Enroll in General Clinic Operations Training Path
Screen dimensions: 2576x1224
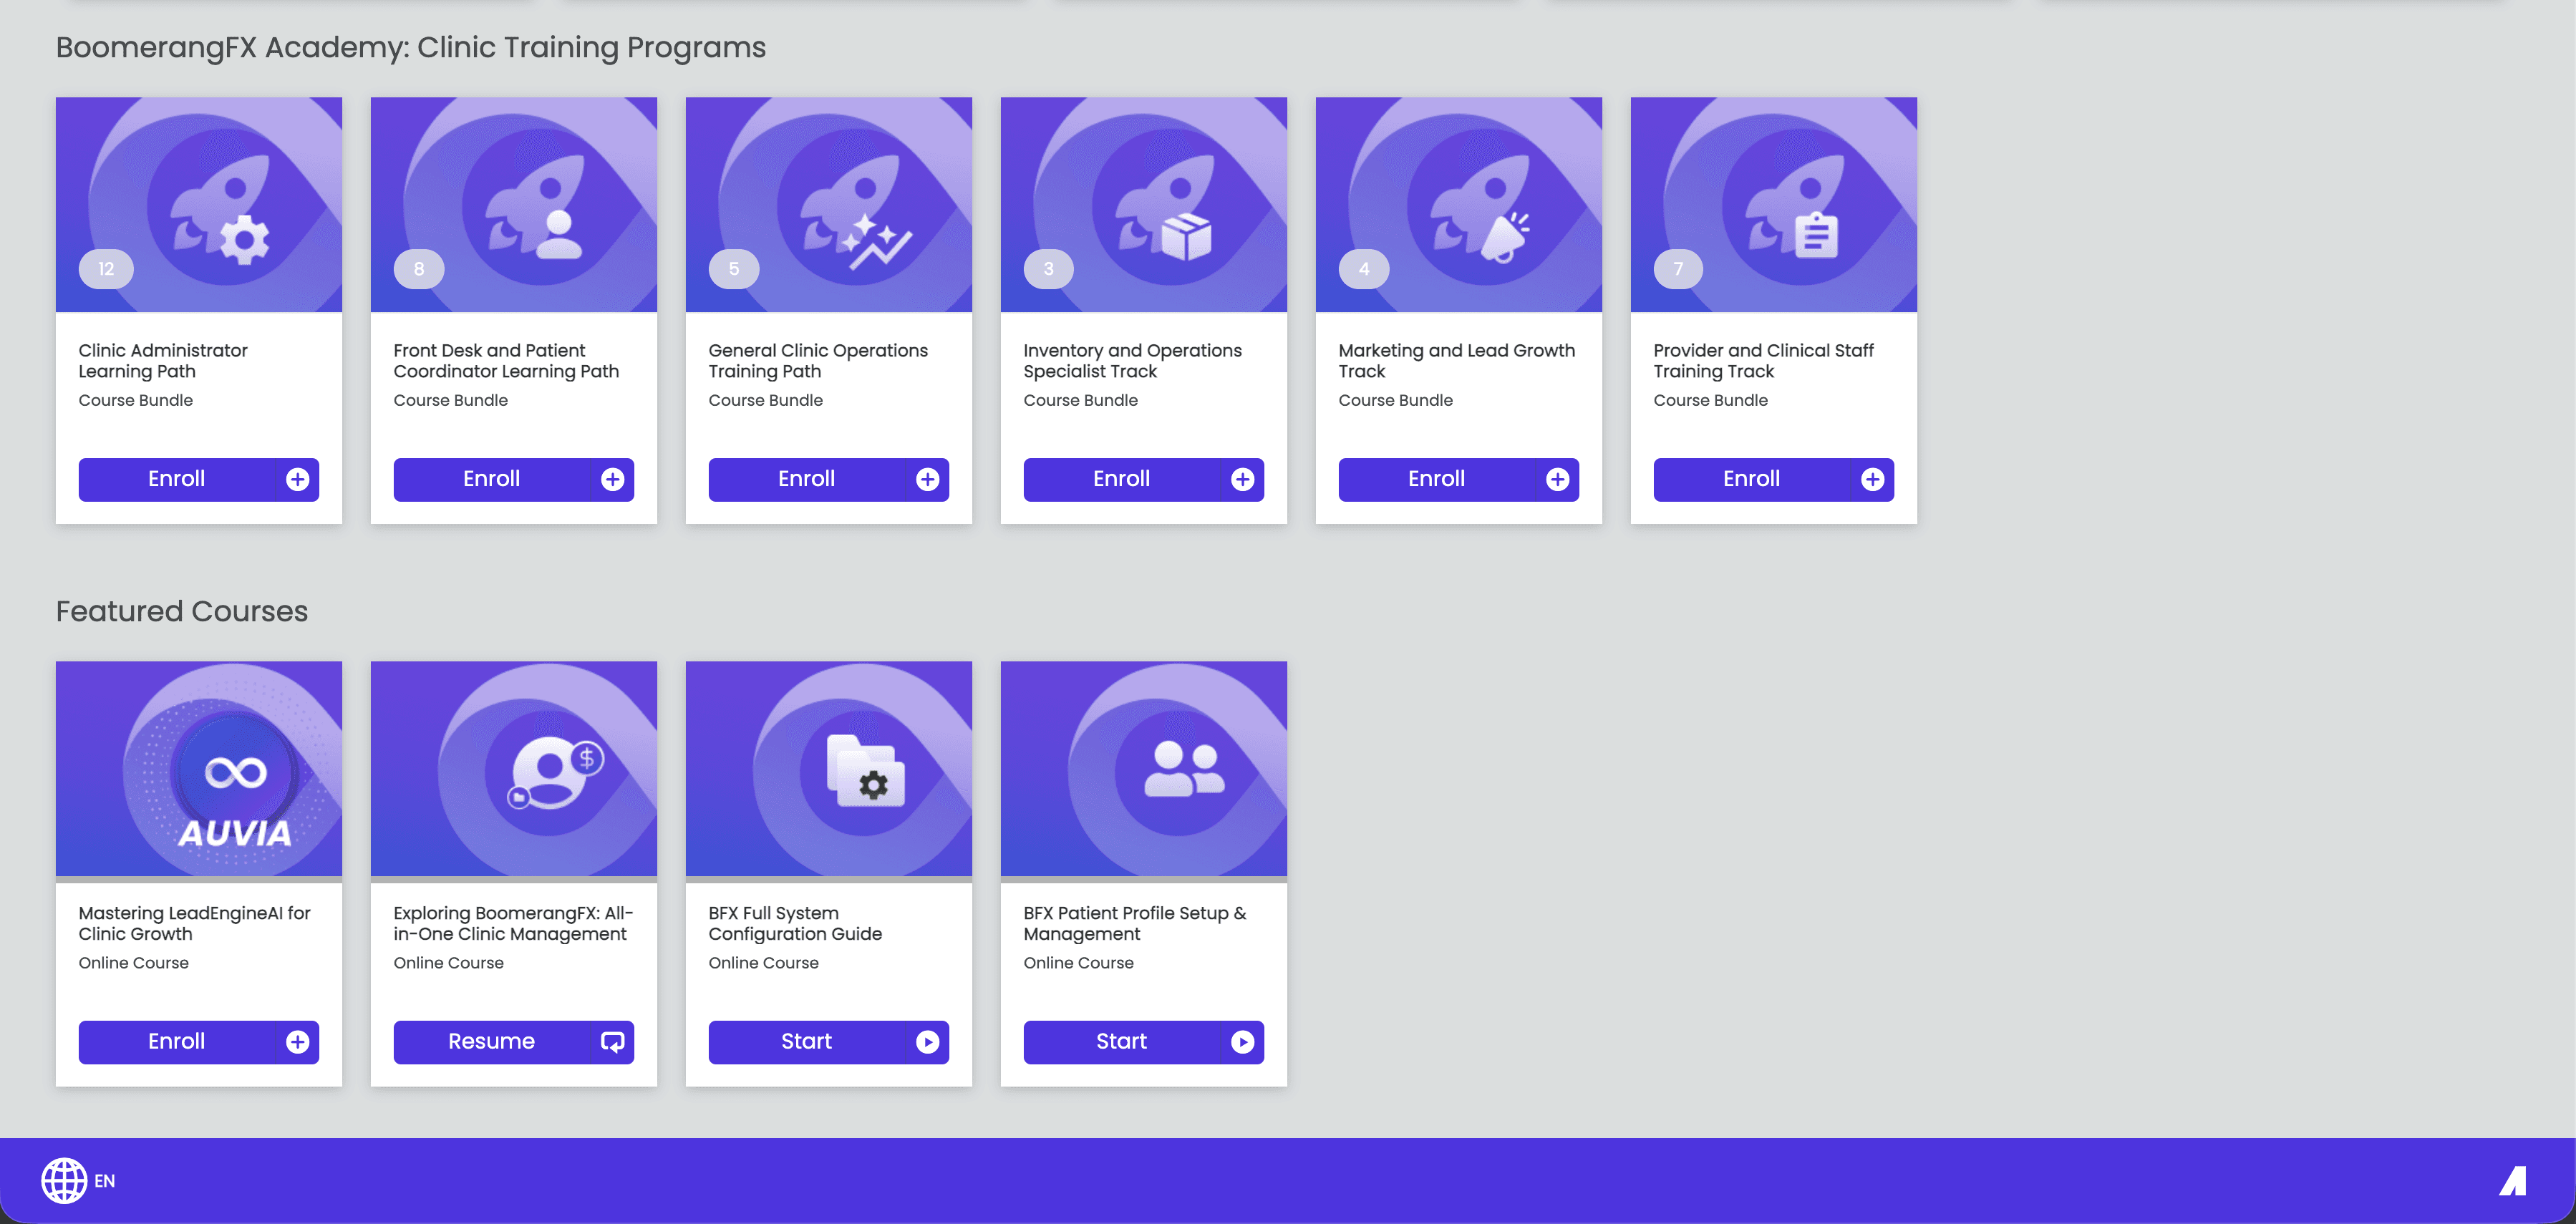(806, 479)
